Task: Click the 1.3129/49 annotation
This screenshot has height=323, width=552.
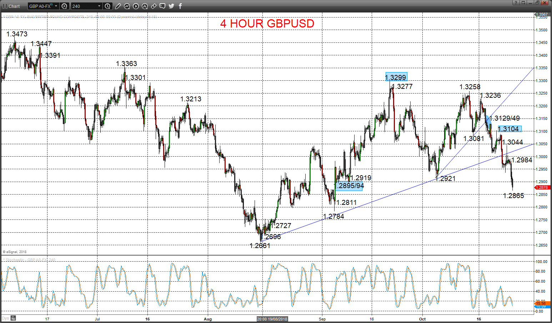Action: pyautogui.click(x=504, y=118)
